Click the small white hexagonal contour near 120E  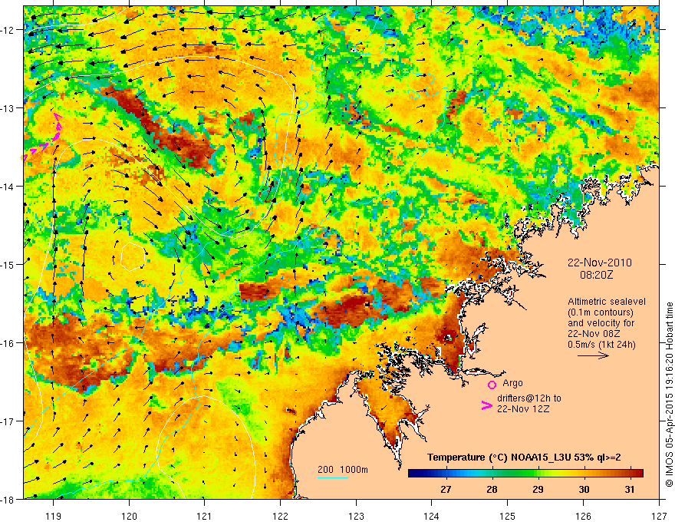pos(133,256)
